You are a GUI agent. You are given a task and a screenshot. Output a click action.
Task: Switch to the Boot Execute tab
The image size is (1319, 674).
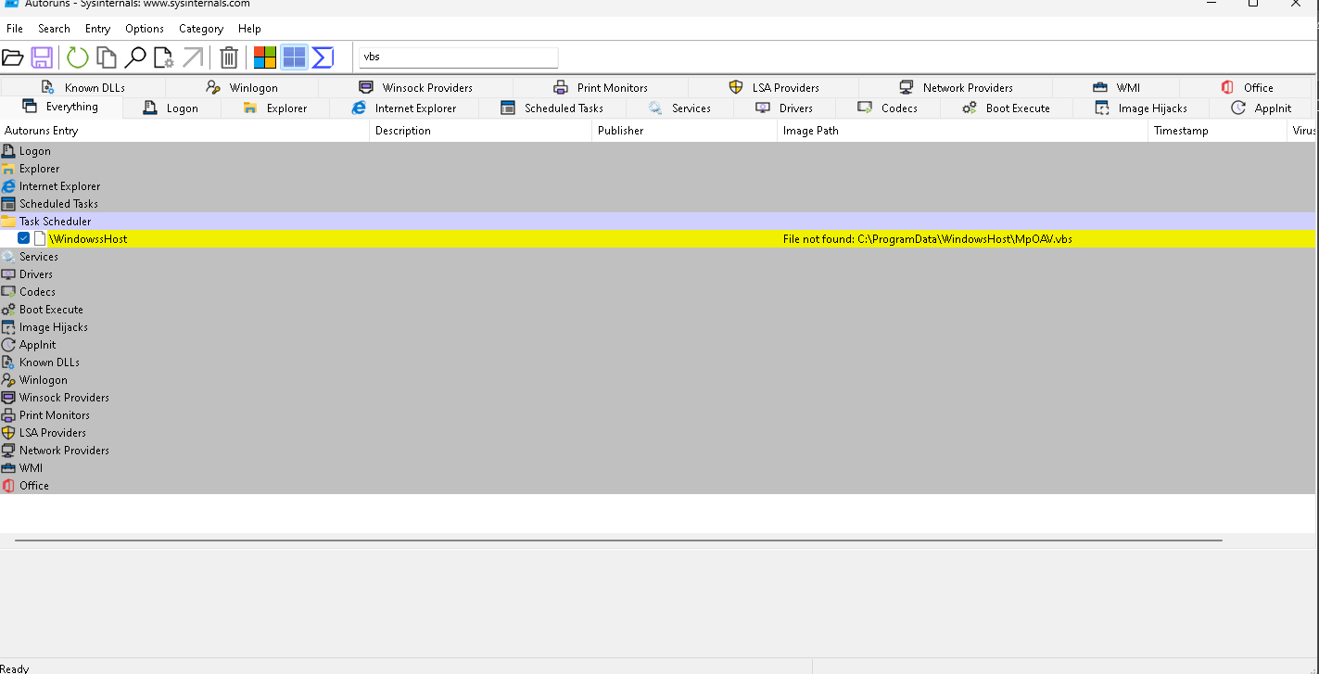coord(1007,108)
